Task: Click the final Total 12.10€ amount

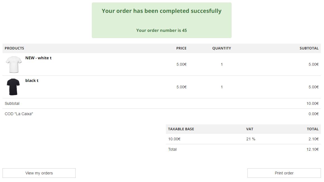Action: [313, 149]
